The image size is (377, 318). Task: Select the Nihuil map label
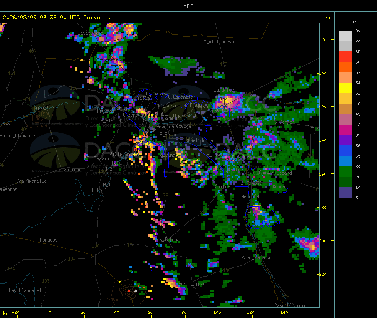pos(99,191)
